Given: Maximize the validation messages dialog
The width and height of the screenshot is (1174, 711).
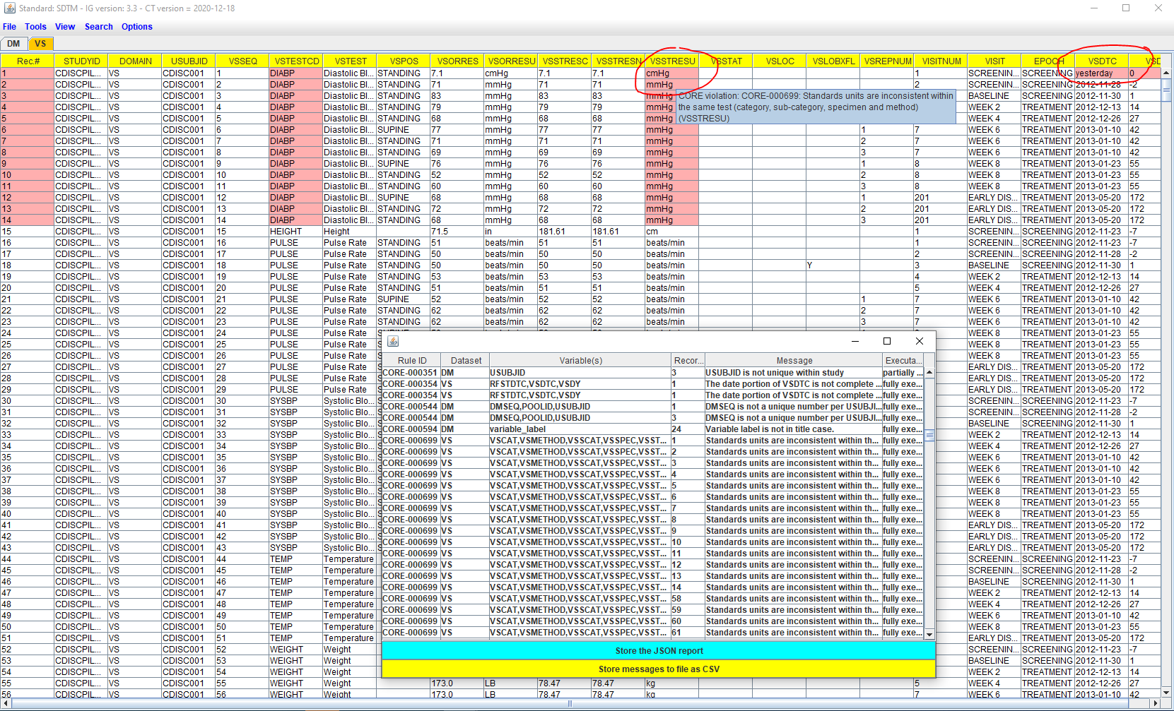Looking at the screenshot, I should (886, 341).
